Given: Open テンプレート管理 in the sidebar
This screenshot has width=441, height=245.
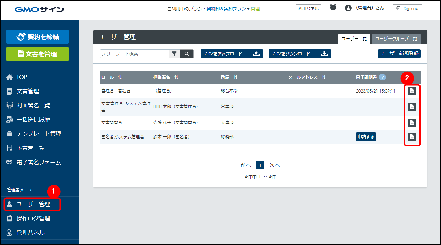Looking at the screenshot, I should click(39, 134).
